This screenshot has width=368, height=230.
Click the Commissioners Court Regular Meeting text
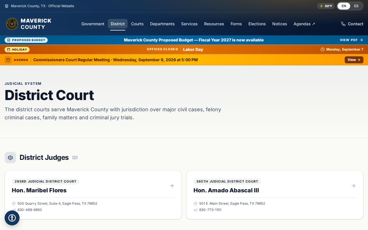pos(116,60)
